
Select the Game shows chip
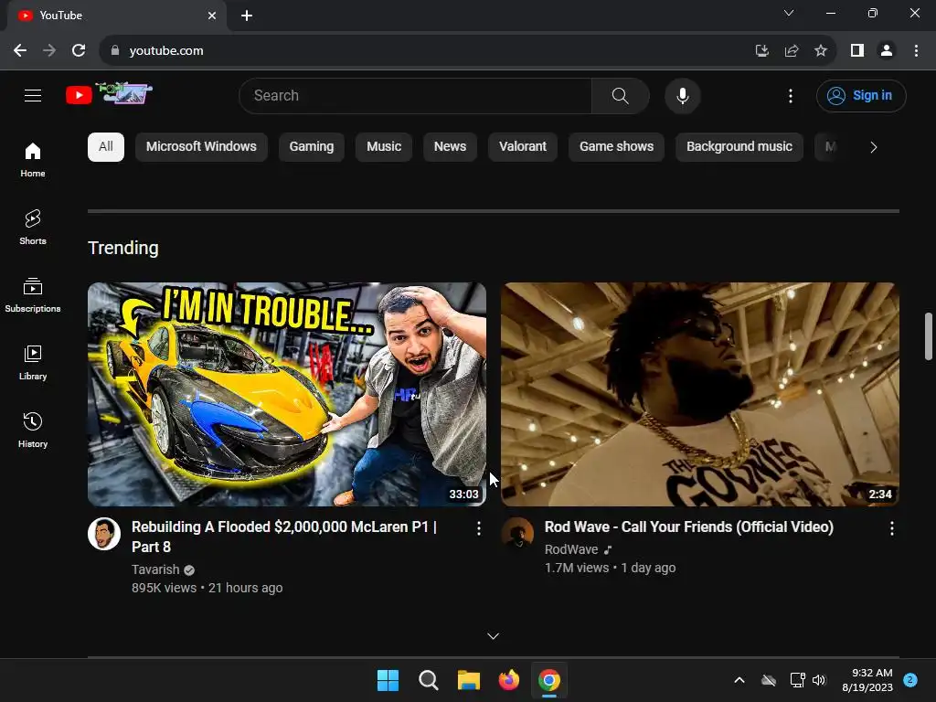(617, 147)
